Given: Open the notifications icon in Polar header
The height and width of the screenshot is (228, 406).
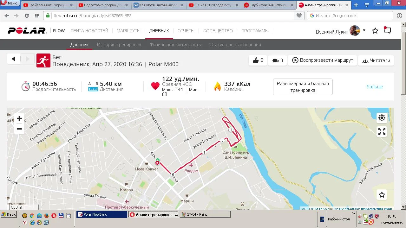Looking at the screenshot, I should (x=387, y=30).
